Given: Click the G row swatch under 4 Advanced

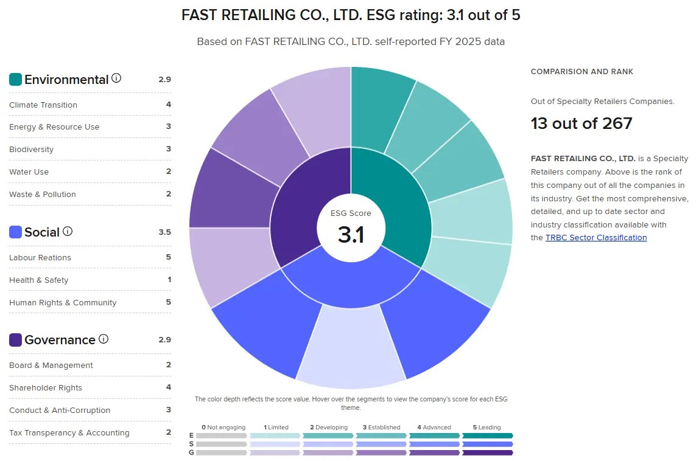Looking at the screenshot, I should pyautogui.click(x=434, y=452).
